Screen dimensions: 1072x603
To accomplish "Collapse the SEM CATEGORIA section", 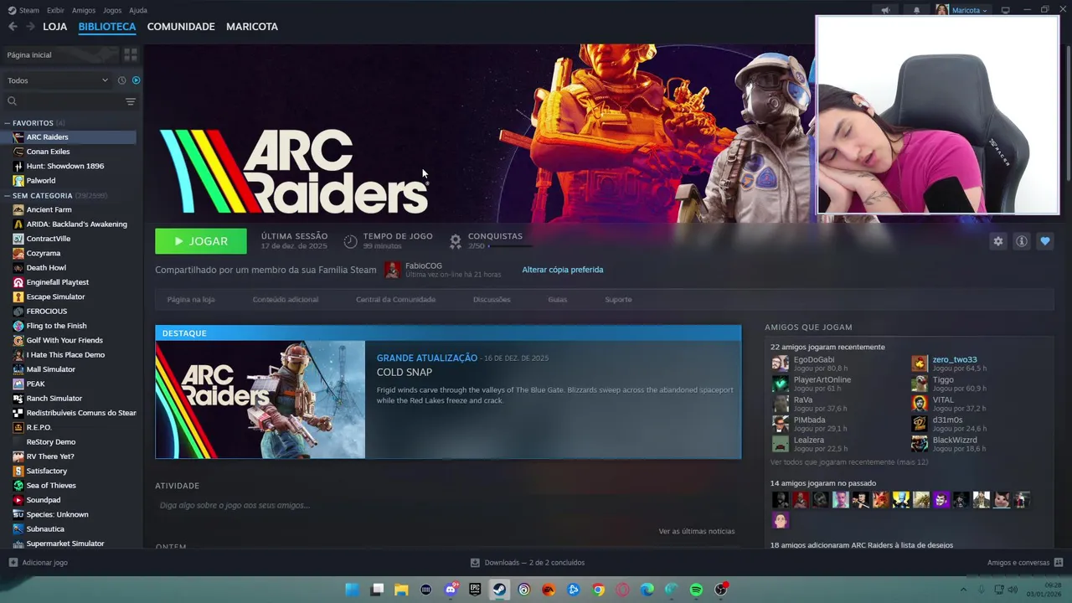I will coord(8,195).
